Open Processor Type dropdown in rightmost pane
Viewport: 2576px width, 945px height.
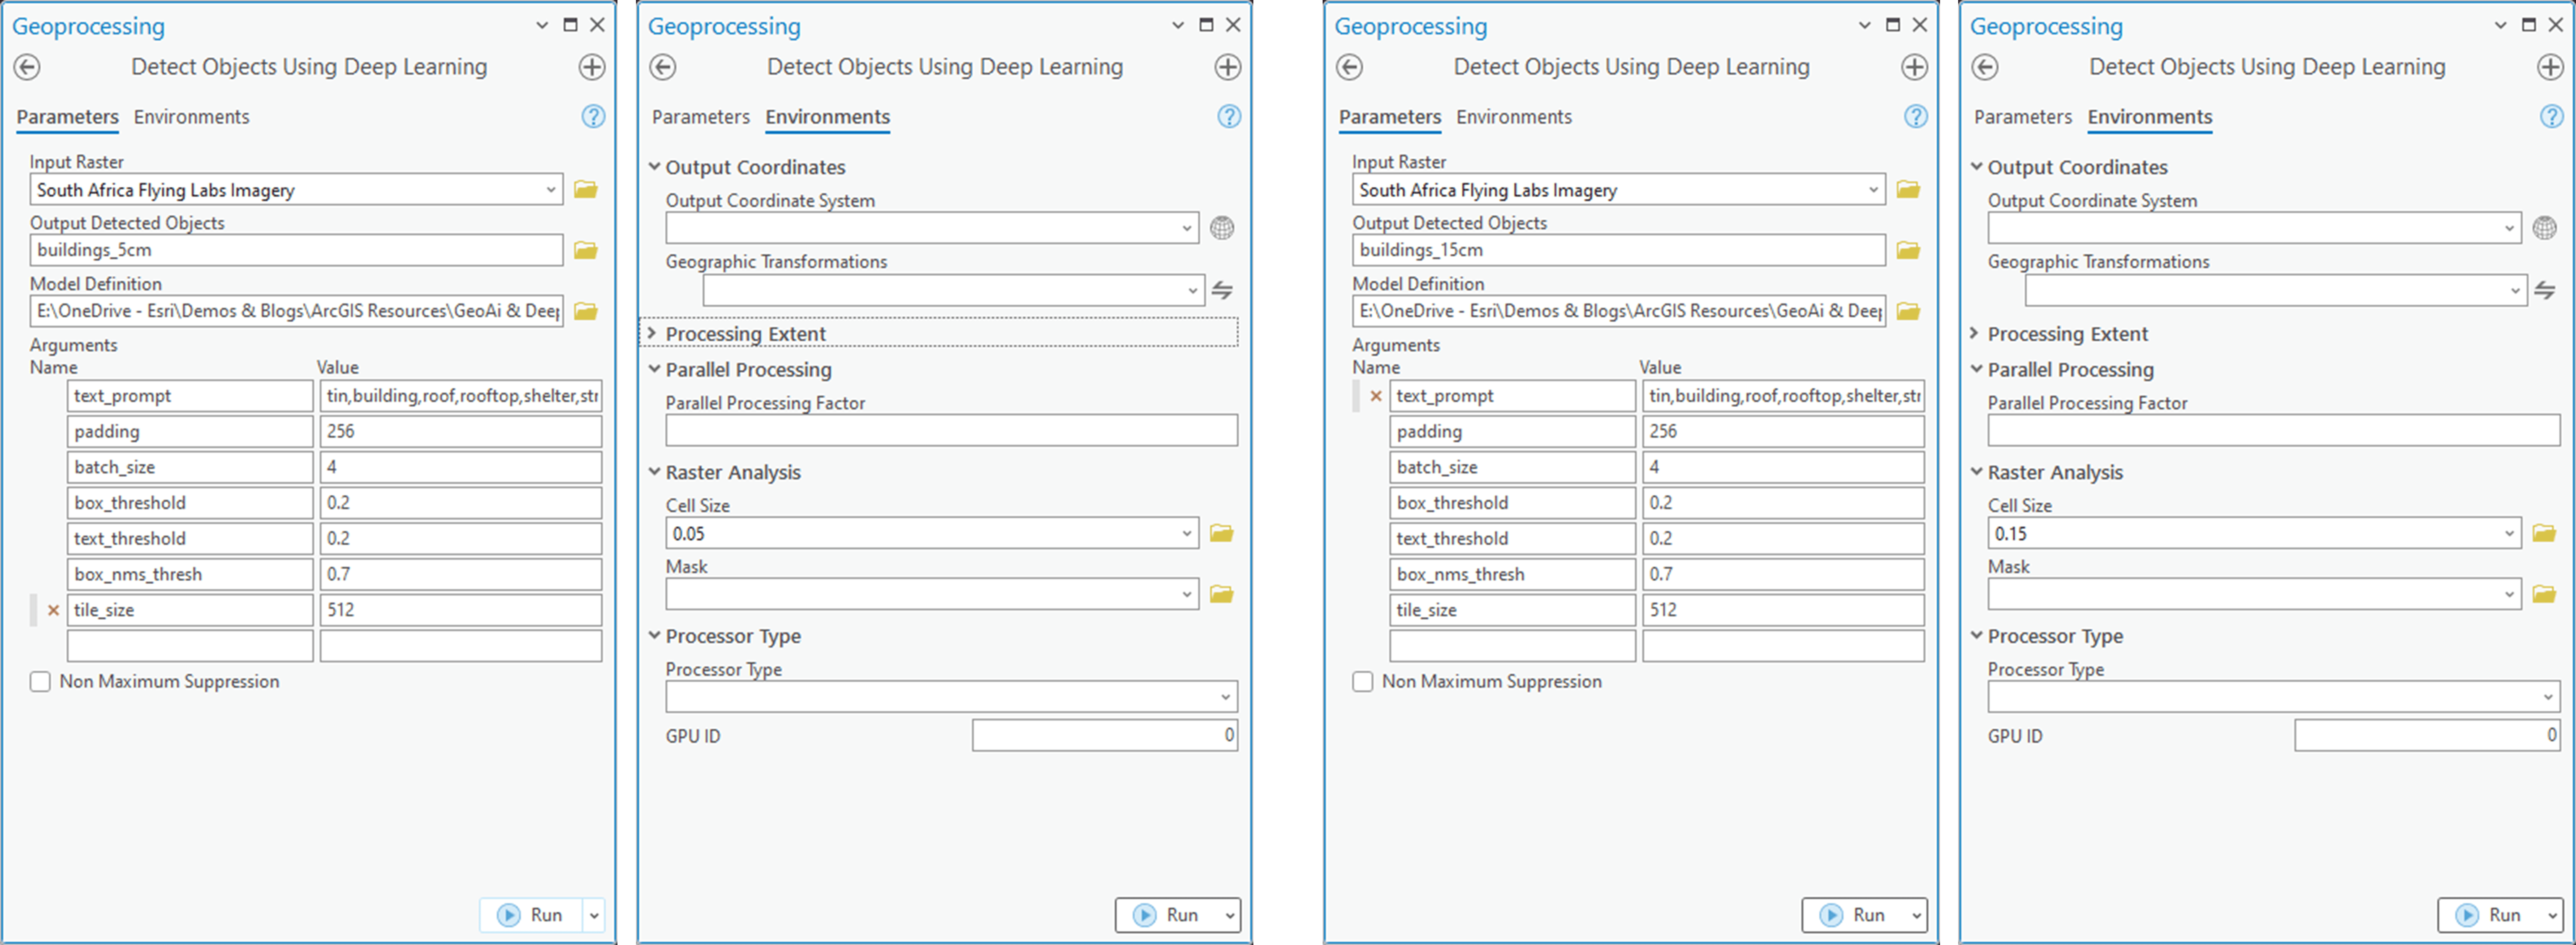click(2547, 697)
